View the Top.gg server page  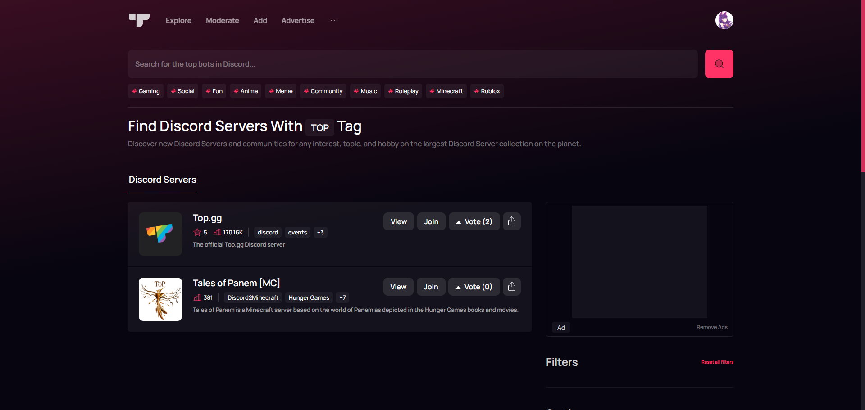[x=399, y=221]
